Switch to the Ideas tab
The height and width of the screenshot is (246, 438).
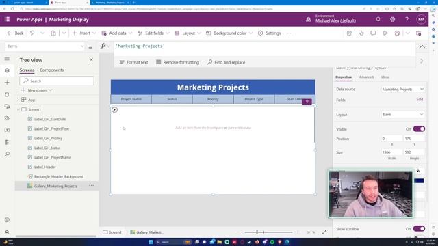coord(385,77)
